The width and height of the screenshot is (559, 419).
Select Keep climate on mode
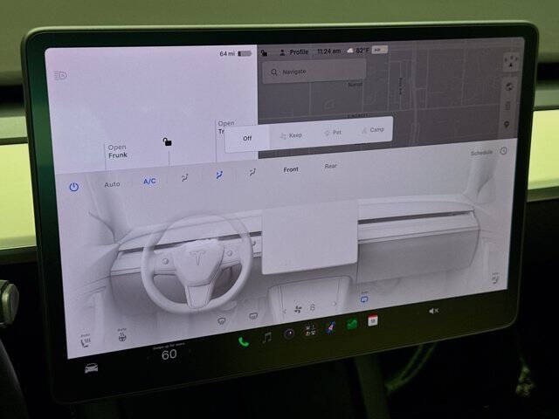[x=291, y=135]
